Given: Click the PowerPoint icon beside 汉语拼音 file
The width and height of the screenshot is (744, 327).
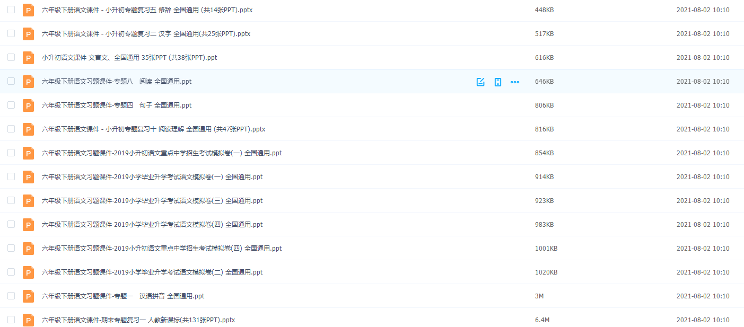Looking at the screenshot, I should 28,296.
